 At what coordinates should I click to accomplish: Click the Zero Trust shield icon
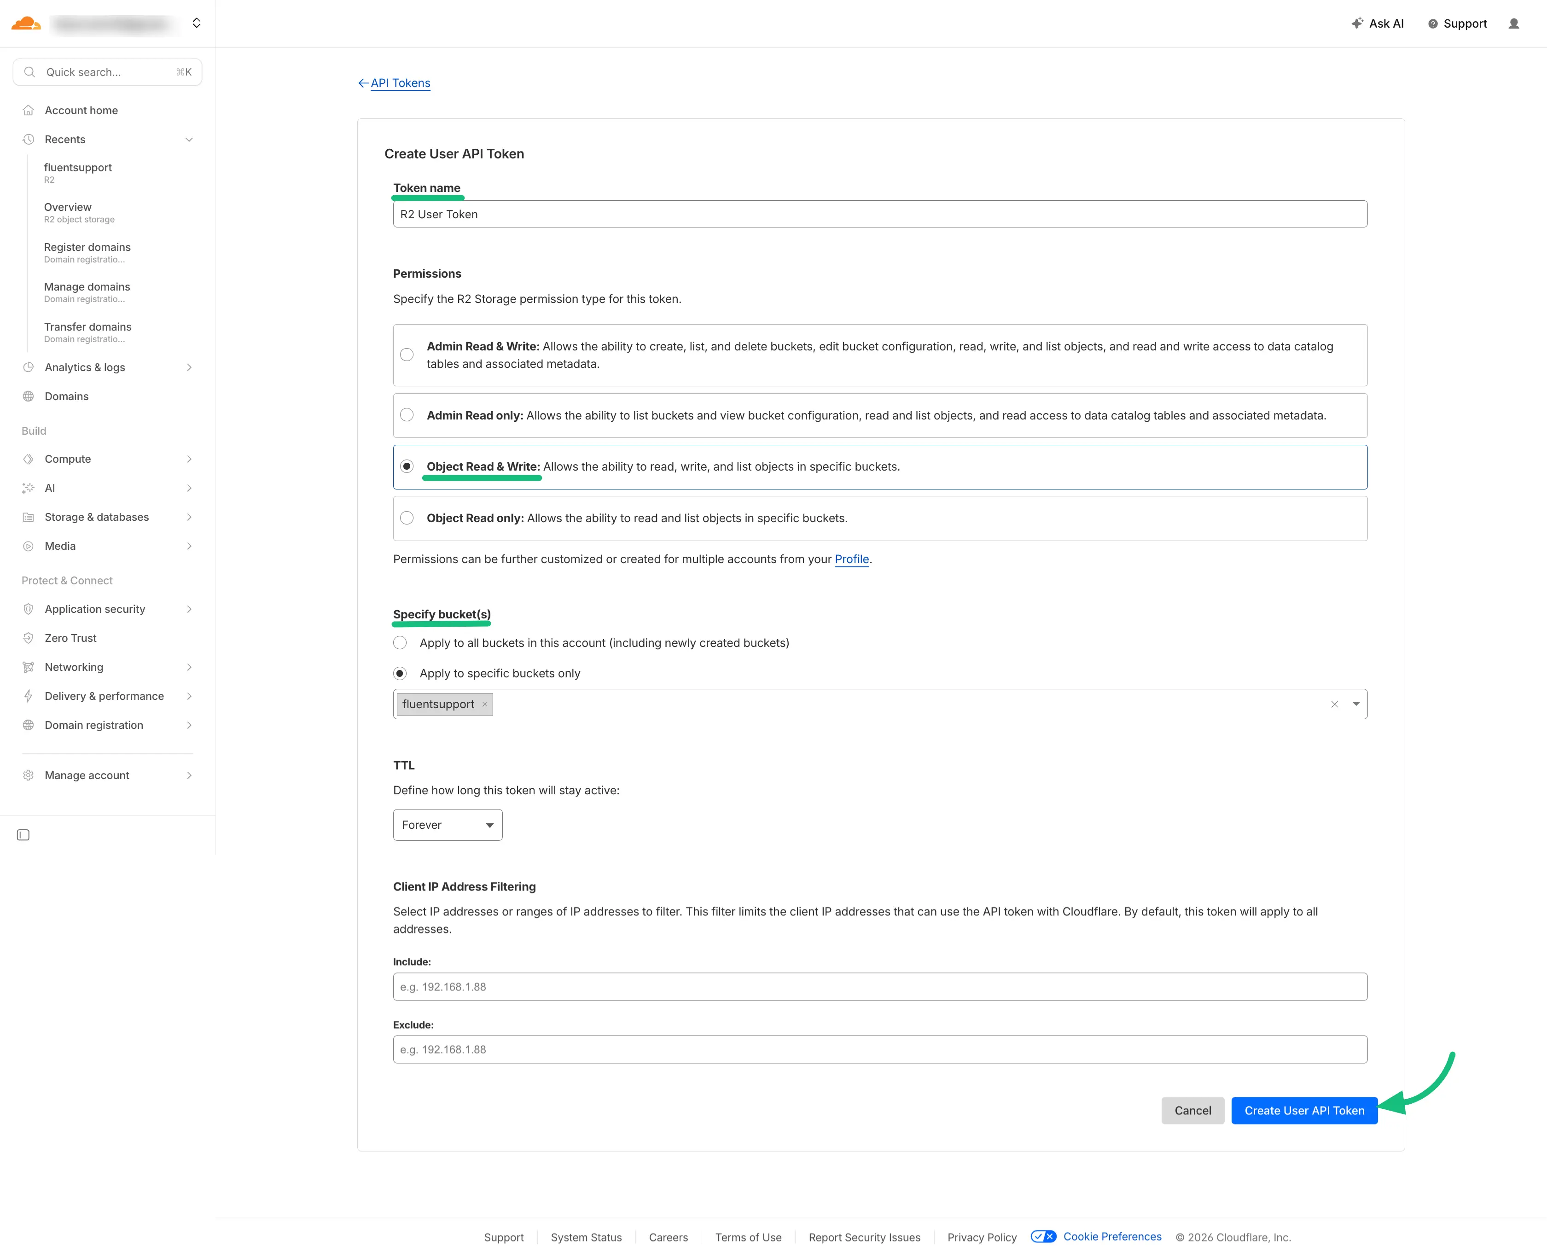pyautogui.click(x=28, y=638)
